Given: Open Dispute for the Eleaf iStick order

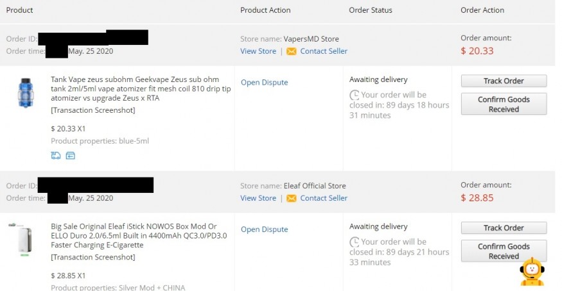Looking at the screenshot, I should pyautogui.click(x=264, y=229).
